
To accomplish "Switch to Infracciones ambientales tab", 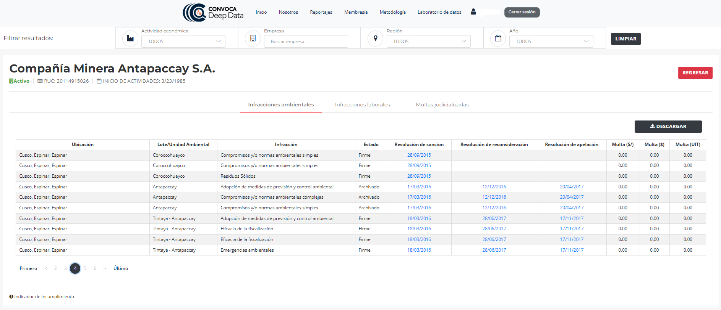I will (x=281, y=104).
